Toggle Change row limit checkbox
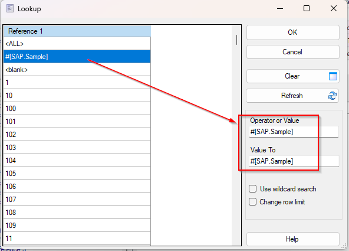The height and width of the screenshot is (251, 349). pyautogui.click(x=253, y=202)
